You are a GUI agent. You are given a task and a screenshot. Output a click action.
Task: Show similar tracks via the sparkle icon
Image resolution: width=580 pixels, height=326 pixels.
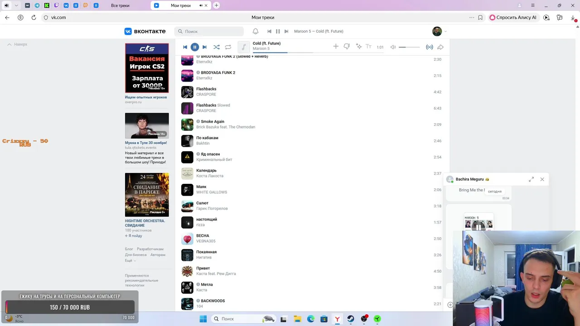coord(358,47)
